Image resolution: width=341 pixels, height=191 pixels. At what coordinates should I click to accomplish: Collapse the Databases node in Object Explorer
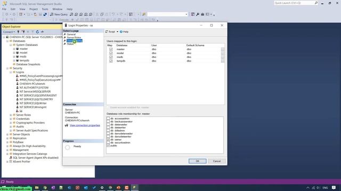[x=7, y=41]
